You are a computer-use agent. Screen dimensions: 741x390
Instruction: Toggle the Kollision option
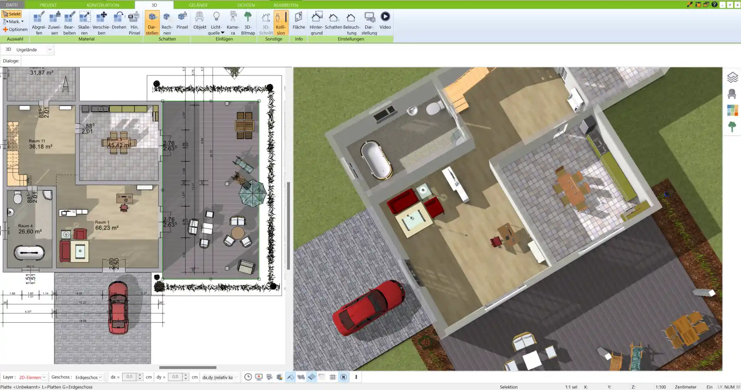click(x=281, y=23)
